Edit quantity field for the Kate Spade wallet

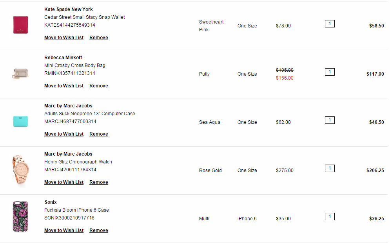(330, 24)
